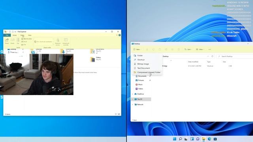Switch to the Share ribbon tab

click(22, 35)
